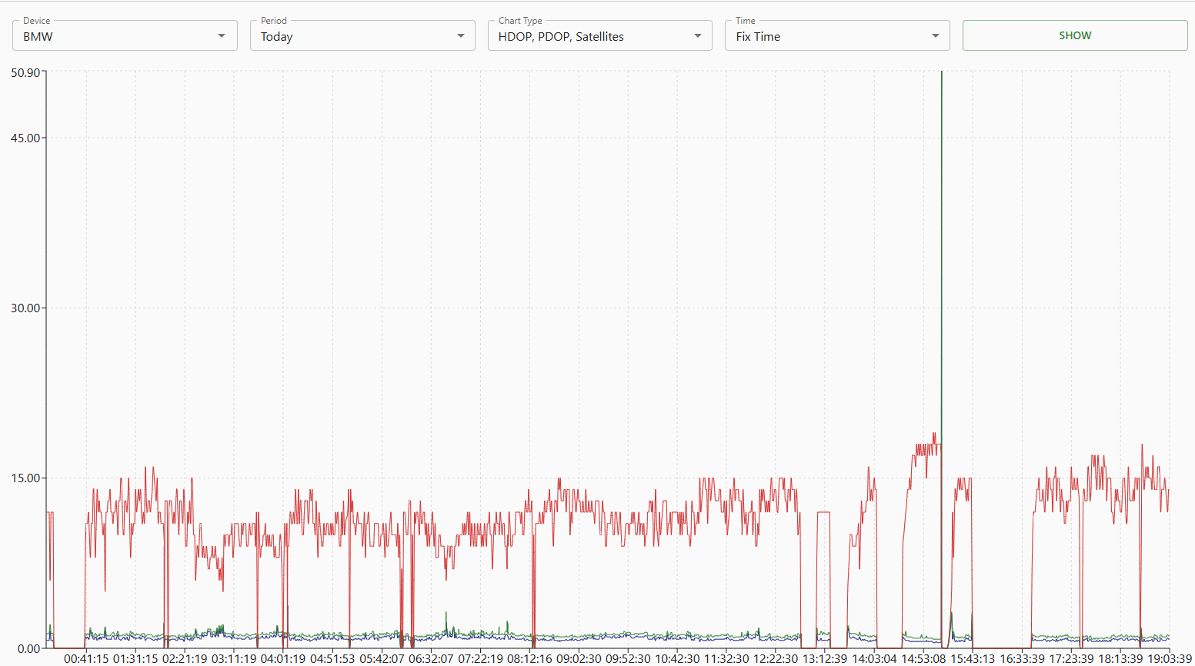Screen dimensions: 1195x666
Task: Click the Time dropdown arrow icon
Action: tap(935, 36)
